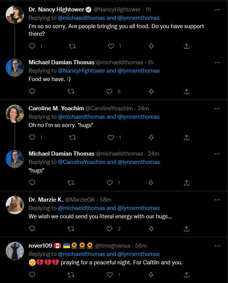The image size is (228, 283).
Task: Click the download arrow on Michael's '*hugs*' tweet
Action: tap(151, 183)
